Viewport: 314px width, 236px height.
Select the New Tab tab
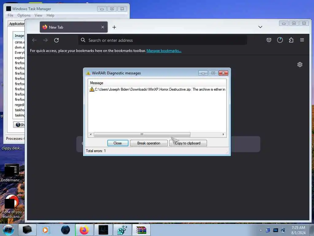point(74,27)
